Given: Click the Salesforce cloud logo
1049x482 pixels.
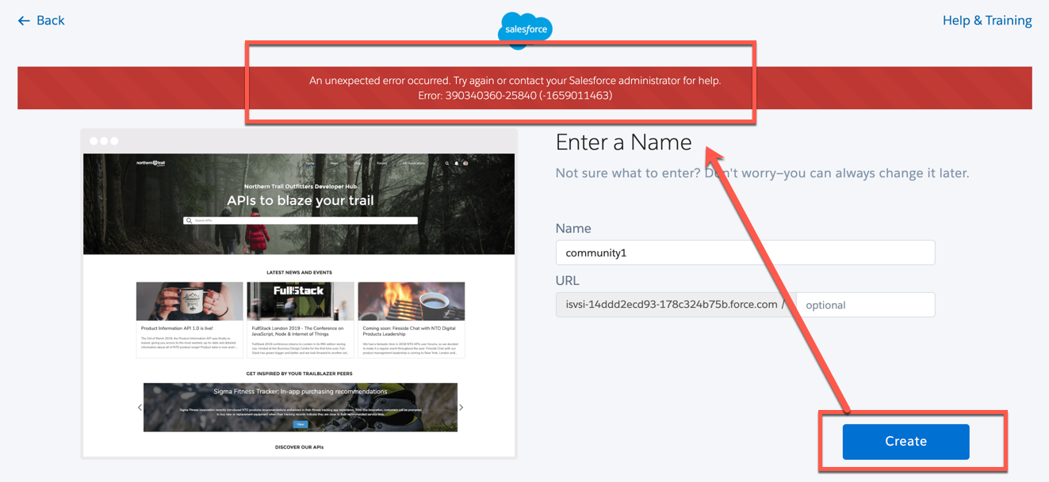Looking at the screenshot, I should click(x=524, y=28).
